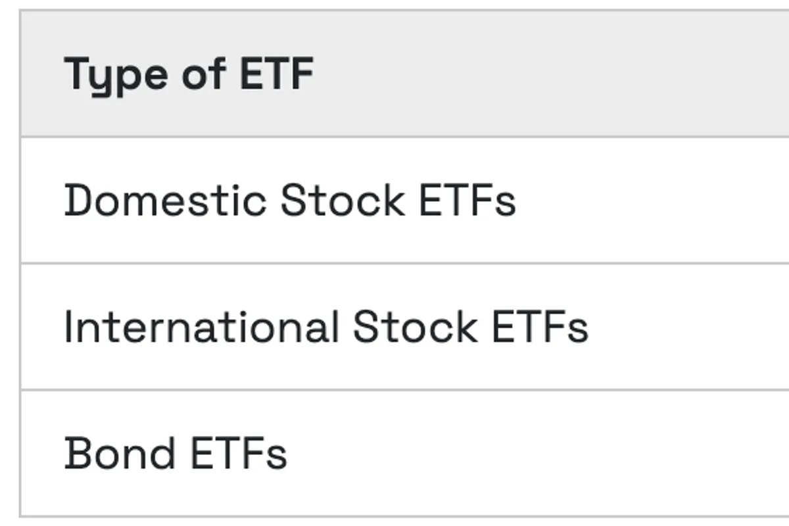Select the Domestic Stock ETFs row
The image size is (789, 526).
pos(289,200)
